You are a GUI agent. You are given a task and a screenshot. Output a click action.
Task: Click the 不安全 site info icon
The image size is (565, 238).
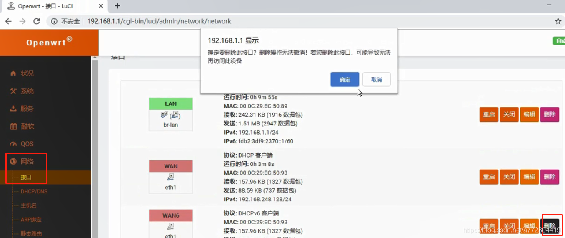(x=54, y=21)
